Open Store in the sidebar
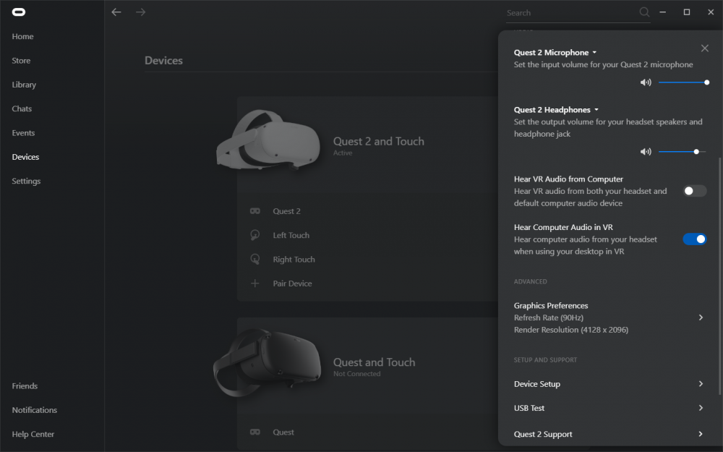This screenshot has width=723, height=452. (x=21, y=61)
